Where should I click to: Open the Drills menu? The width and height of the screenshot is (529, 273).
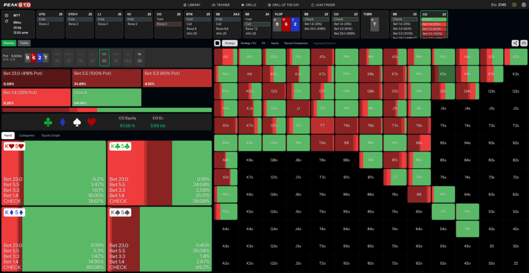[x=250, y=5]
